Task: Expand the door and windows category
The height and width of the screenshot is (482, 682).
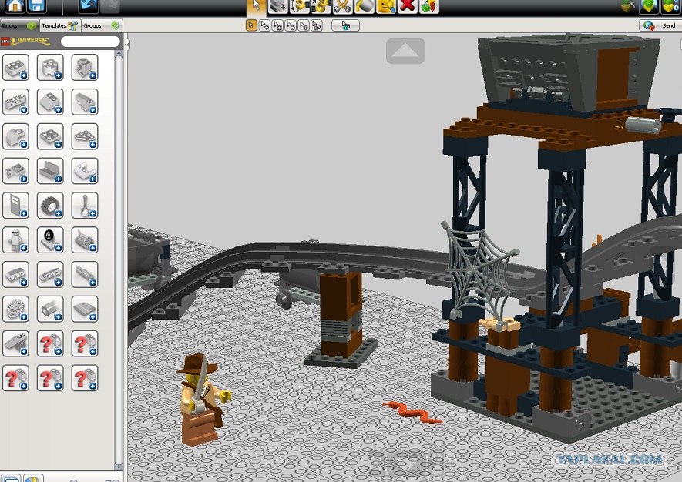Action: pyautogui.click(x=15, y=205)
